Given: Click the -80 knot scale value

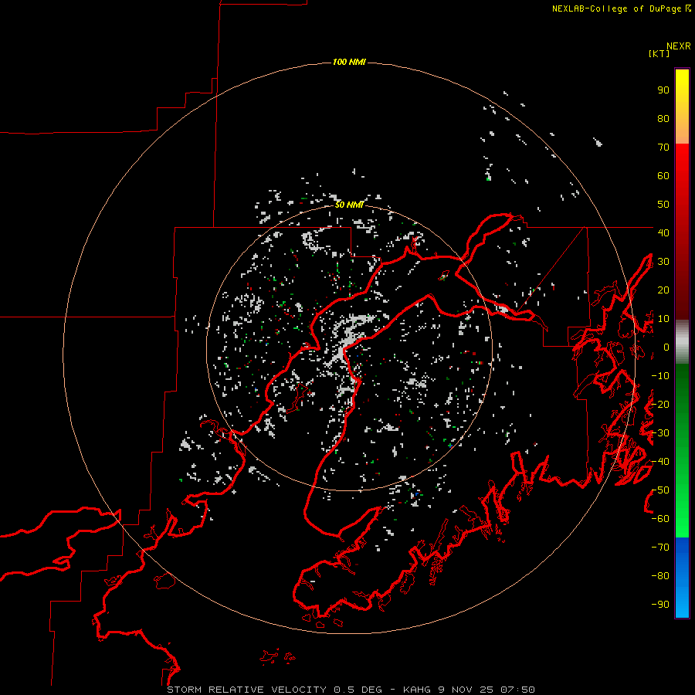Looking at the screenshot, I should click(660, 576).
